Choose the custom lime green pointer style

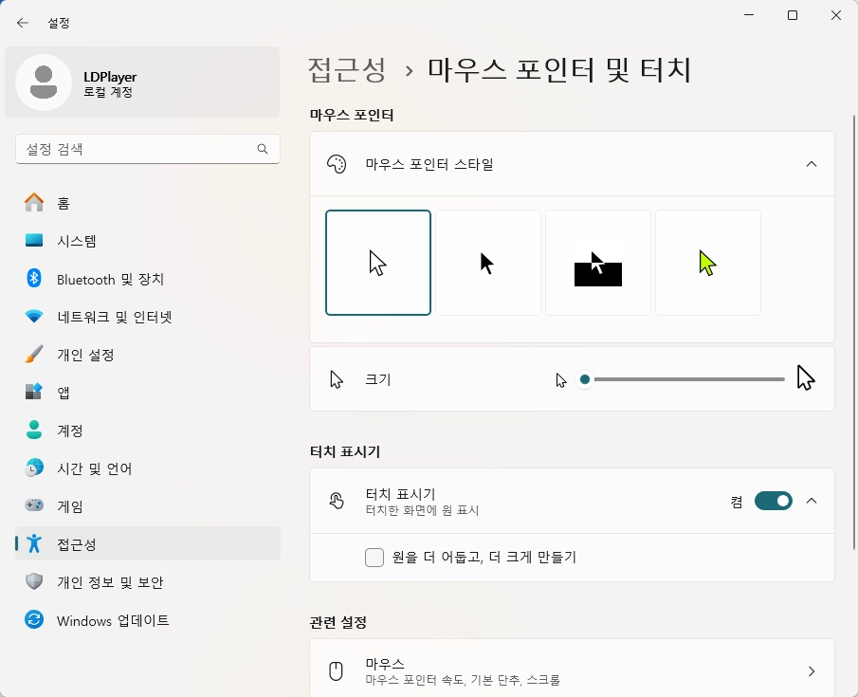click(708, 263)
